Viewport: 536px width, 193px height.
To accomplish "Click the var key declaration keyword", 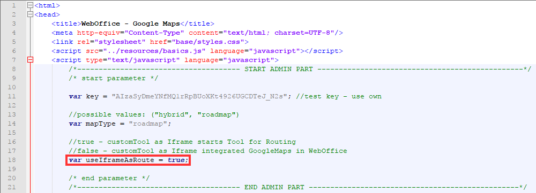I will (x=75, y=96).
